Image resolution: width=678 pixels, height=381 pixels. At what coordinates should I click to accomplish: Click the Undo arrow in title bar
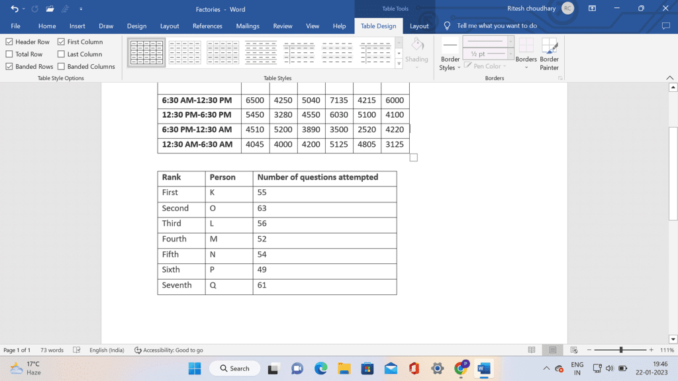[x=15, y=9]
